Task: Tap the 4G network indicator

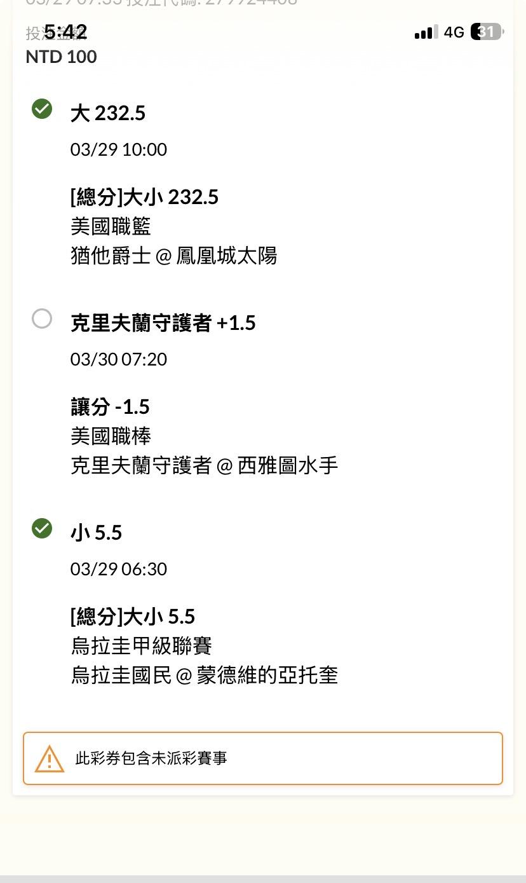Action: (454, 32)
